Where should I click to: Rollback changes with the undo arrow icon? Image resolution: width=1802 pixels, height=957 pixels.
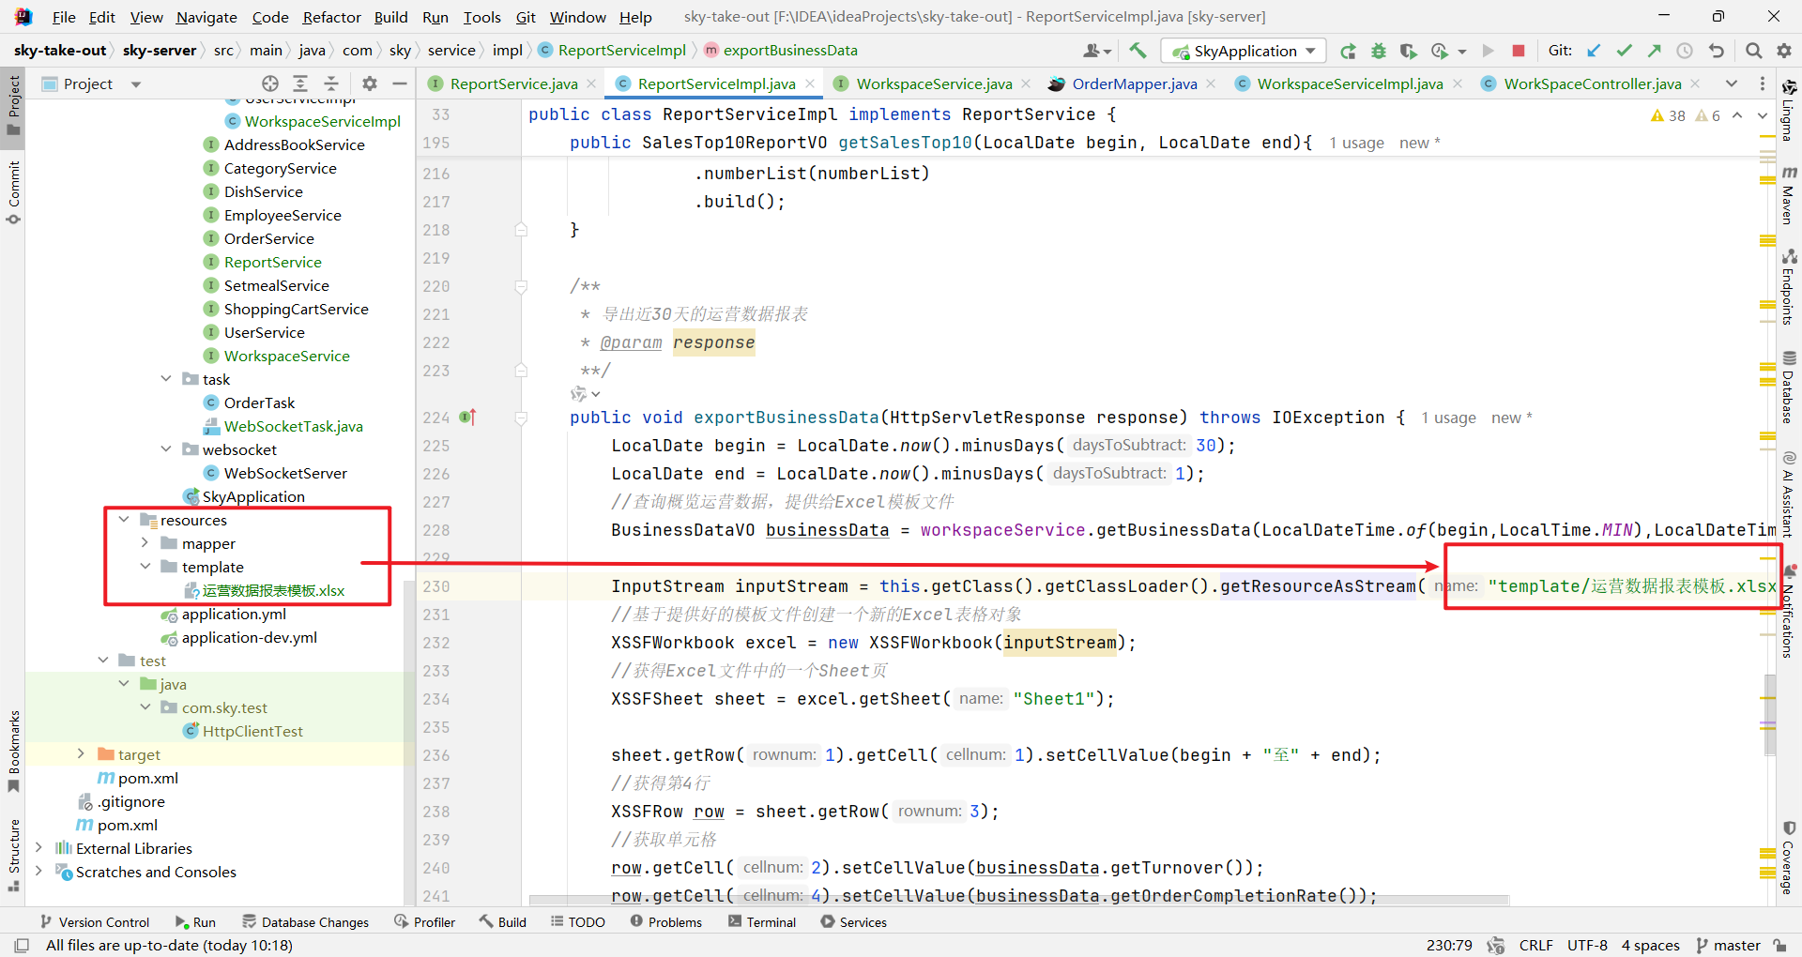(1717, 51)
